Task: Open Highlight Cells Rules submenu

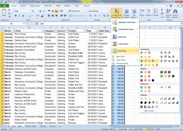Action: 125,22
